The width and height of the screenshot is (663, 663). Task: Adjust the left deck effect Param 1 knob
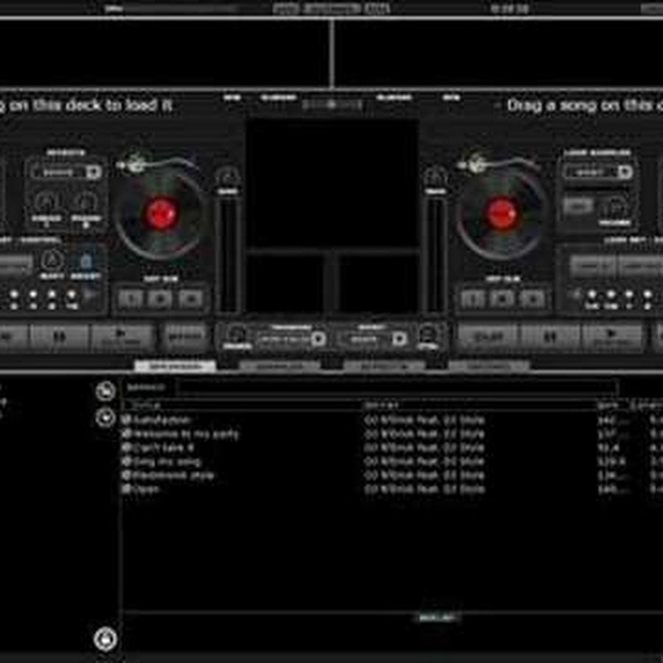(x=46, y=202)
